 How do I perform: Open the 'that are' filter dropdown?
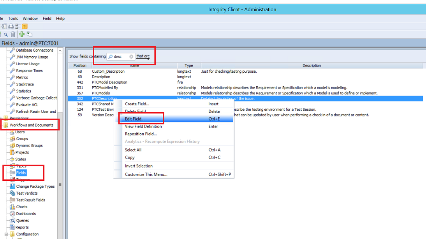(x=143, y=57)
